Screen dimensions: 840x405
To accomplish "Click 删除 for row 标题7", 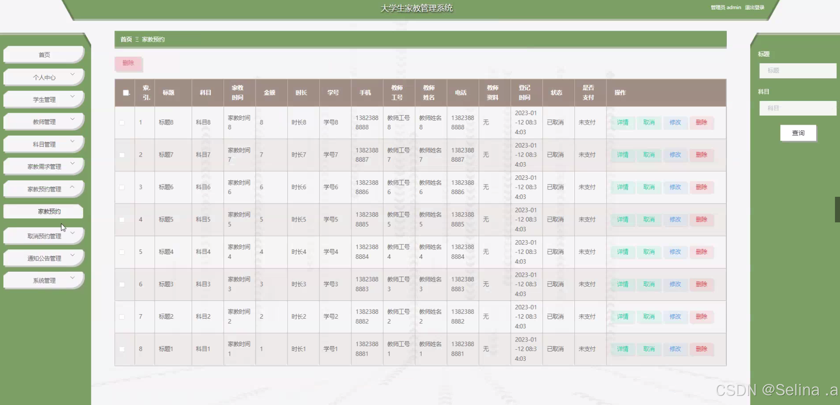I will (701, 155).
